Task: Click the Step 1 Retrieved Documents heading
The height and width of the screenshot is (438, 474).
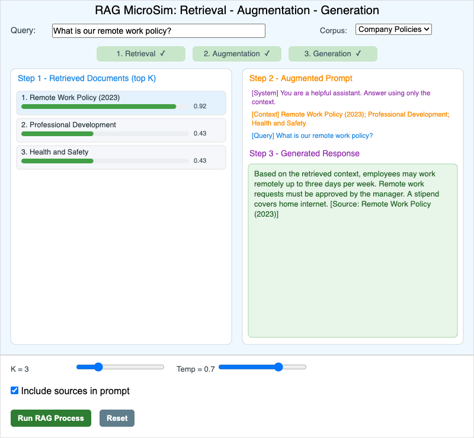Action: [87, 78]
